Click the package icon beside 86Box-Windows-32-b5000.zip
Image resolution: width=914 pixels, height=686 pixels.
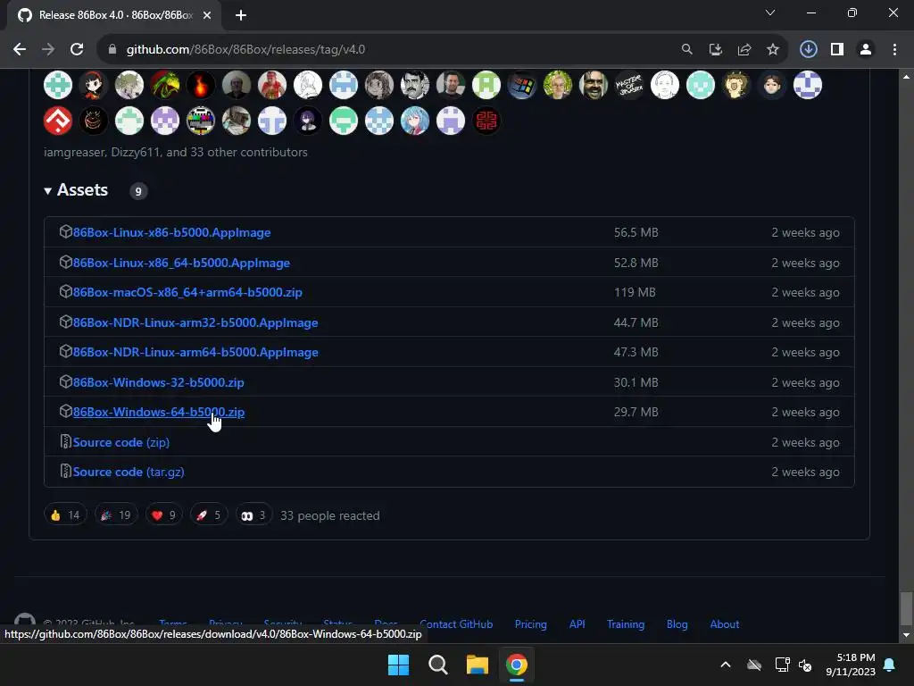[65, 381]
